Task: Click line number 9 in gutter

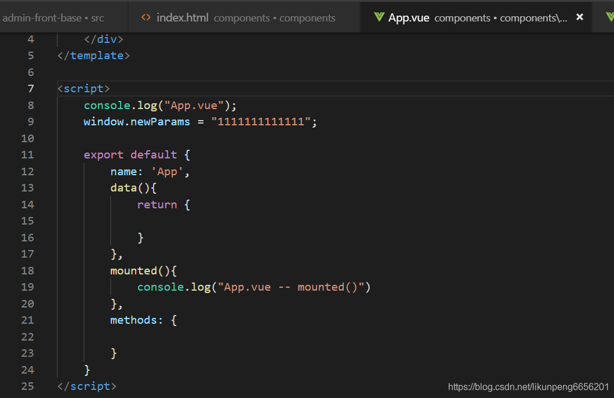Action: pyautogui.click(x=31, y=122)
